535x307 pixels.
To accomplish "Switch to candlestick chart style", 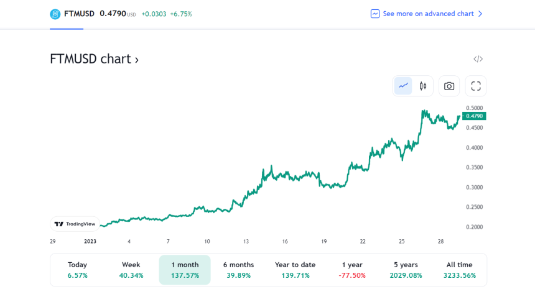I will (423, 86).
